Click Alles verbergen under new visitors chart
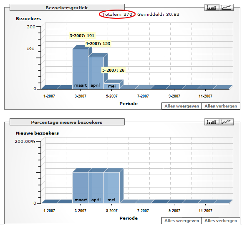 pyautogui.click(x=221, y=220)
